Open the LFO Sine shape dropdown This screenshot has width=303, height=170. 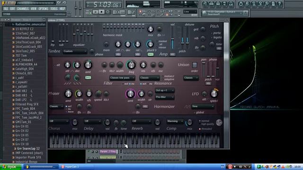[203, 106]
